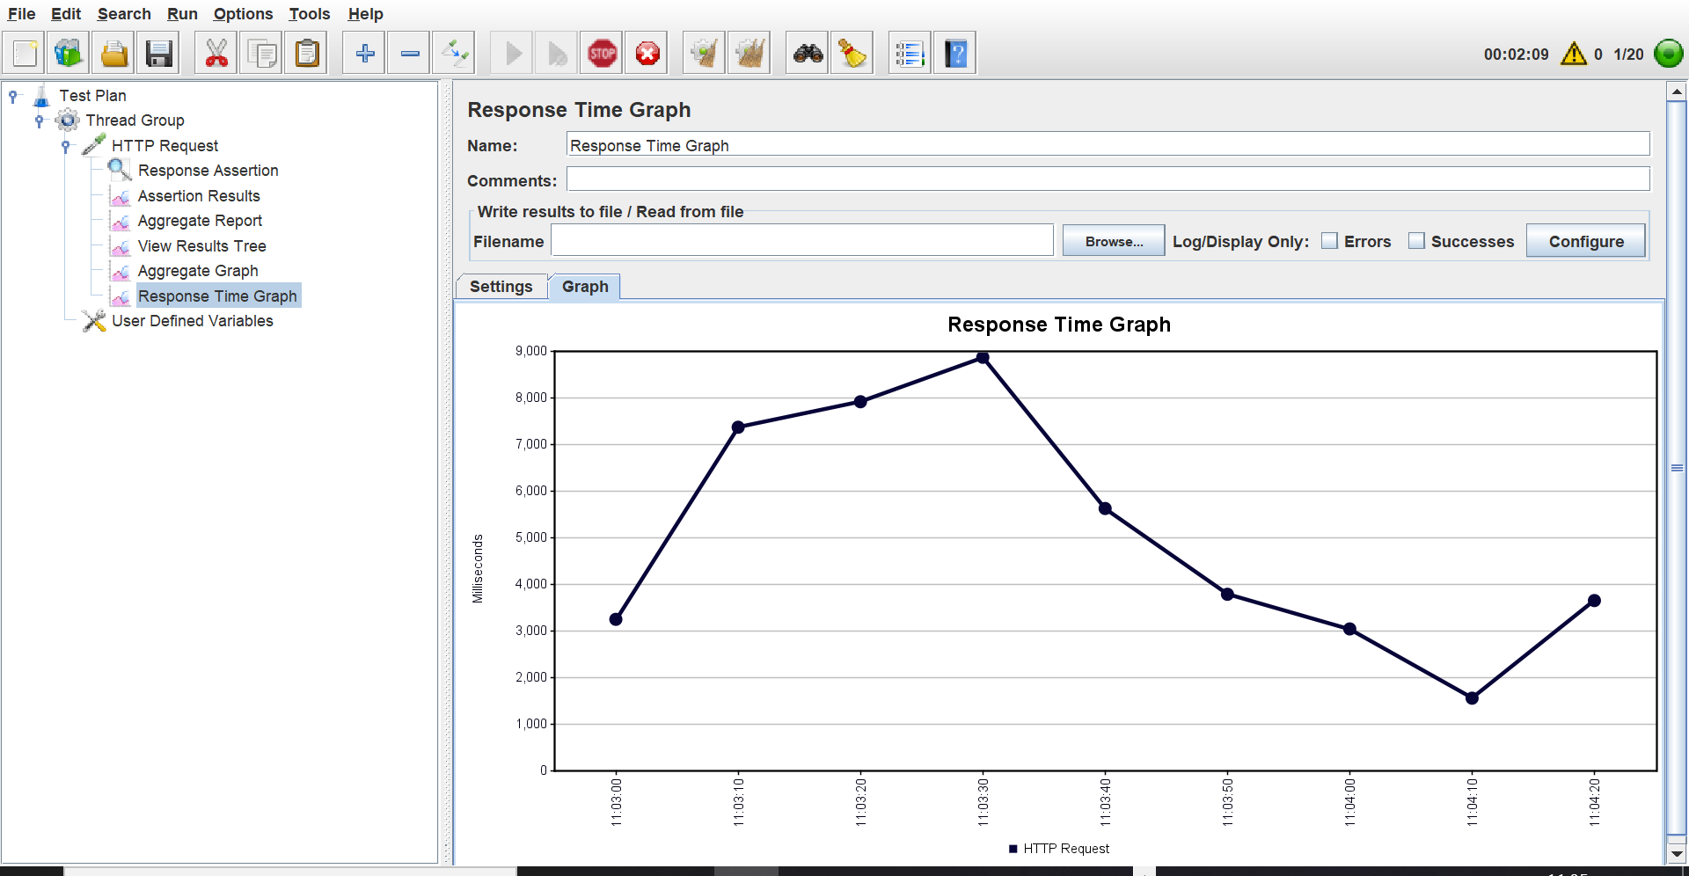Click the Copy icon in toolbar
Viewport: 1689px width, 876px height.
tap(262, 54)
